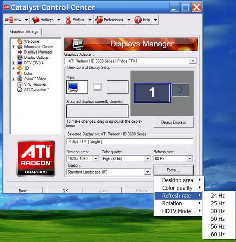Choose 30 Hz refresh rate
236x242 pixels.
coord(218,211)
